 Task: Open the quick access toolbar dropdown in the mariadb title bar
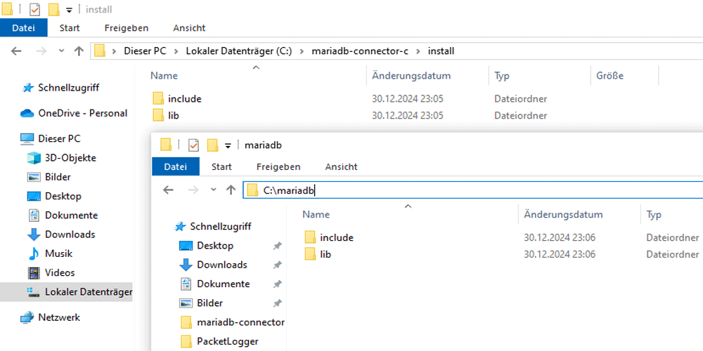point(228,145)
